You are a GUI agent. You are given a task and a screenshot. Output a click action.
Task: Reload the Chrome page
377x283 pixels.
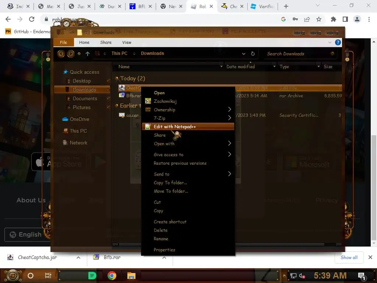pos(32,19)
